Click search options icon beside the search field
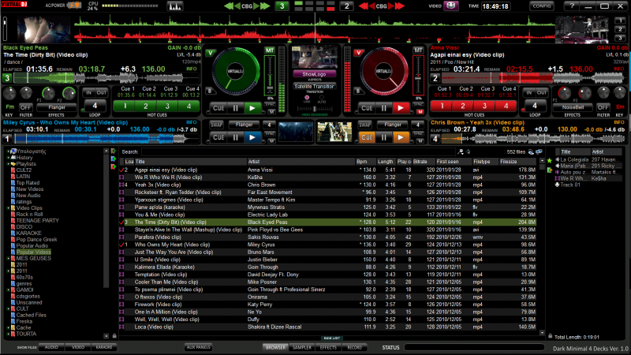631x355 pixels. pyautogui.click(x=461, y=151)
